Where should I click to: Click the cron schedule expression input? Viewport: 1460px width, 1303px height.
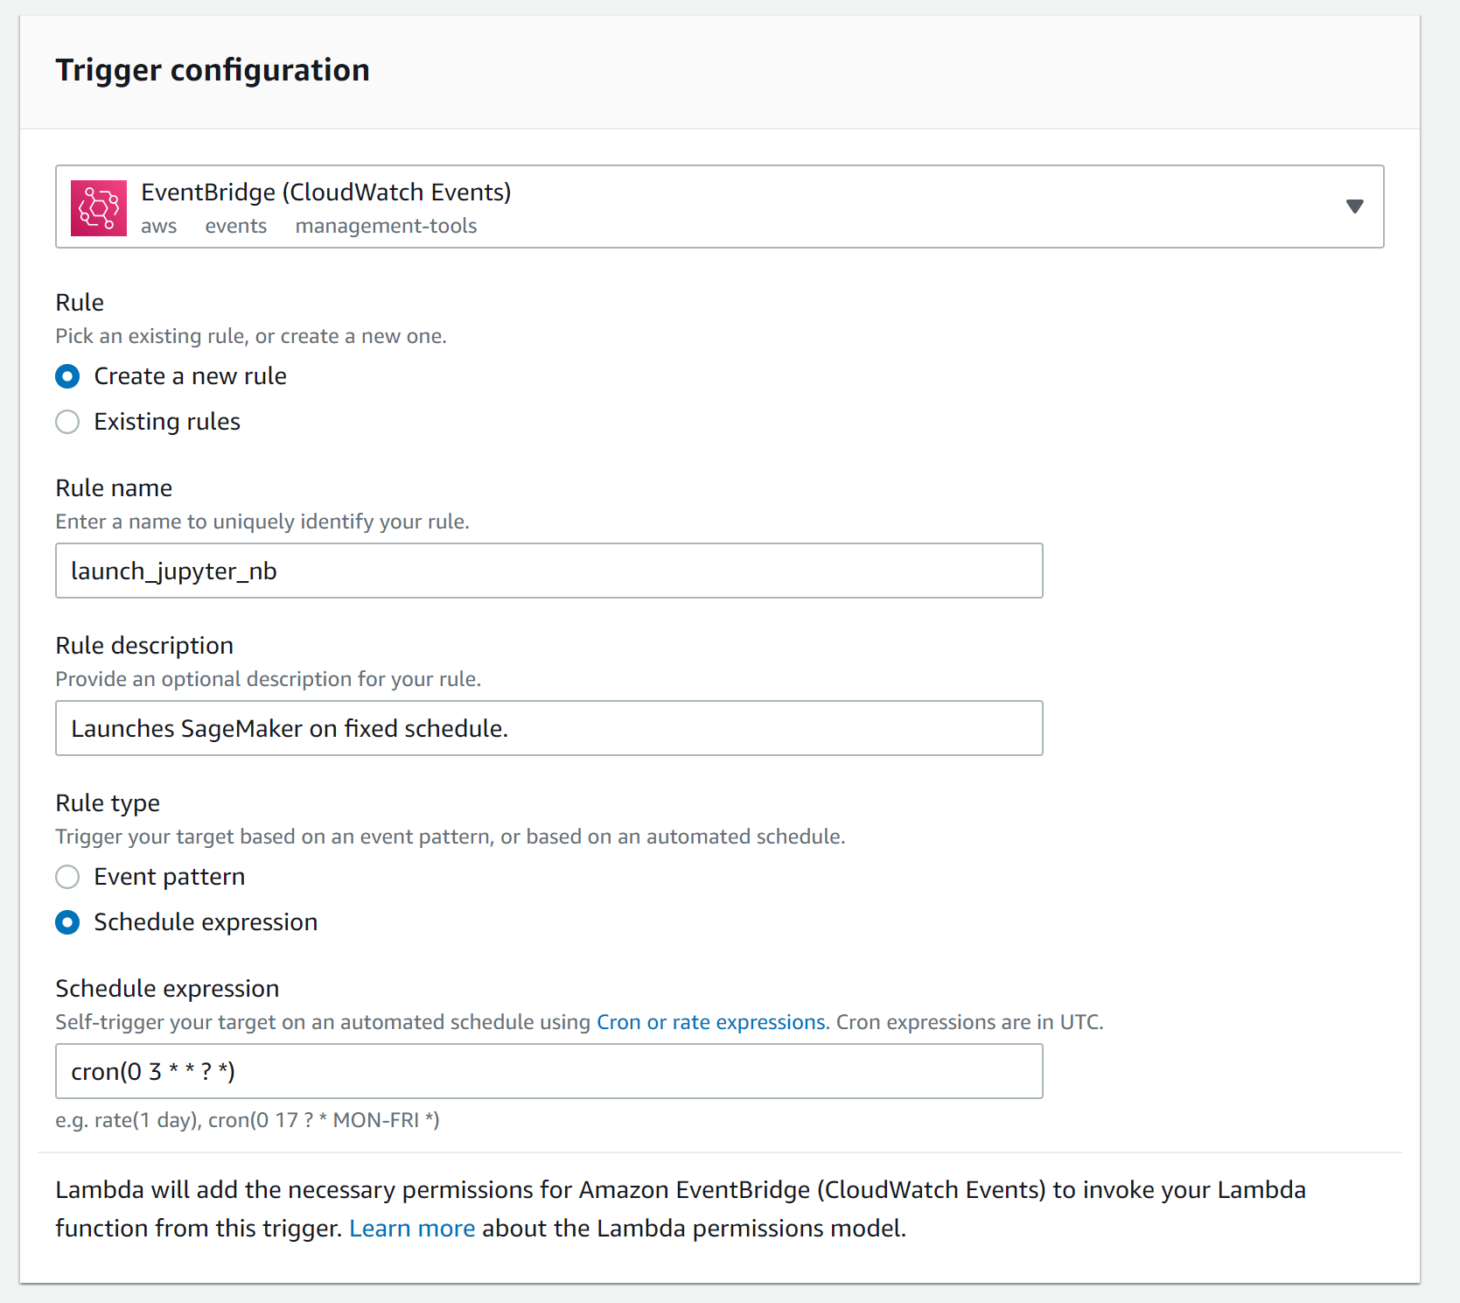(548, 1071)
